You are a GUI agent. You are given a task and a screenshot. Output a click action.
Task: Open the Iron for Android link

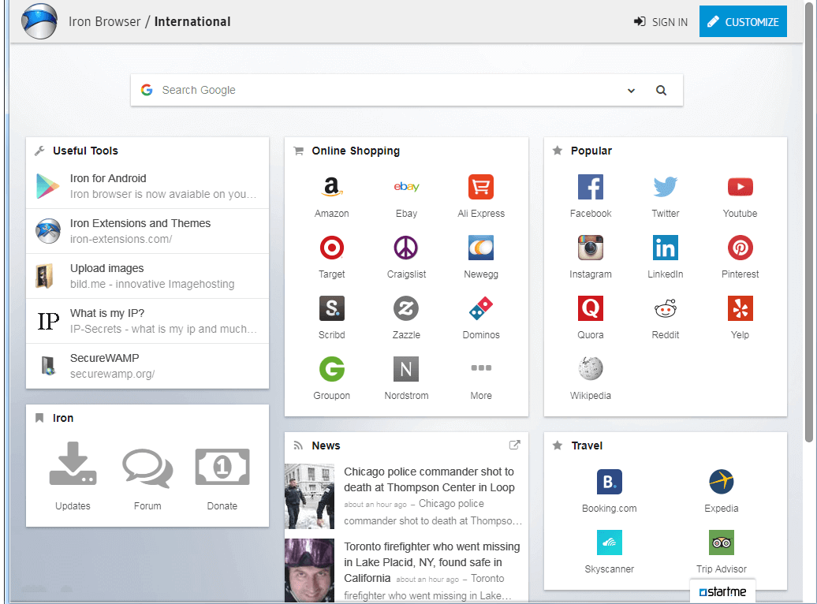coord(147,186)
